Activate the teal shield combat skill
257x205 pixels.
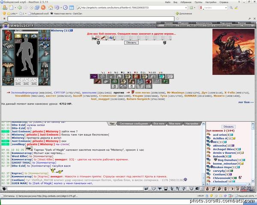[x=161, y=76]
